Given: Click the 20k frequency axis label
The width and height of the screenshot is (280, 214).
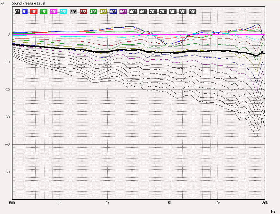Looking at the screenshot, I should tap(265, 203).
